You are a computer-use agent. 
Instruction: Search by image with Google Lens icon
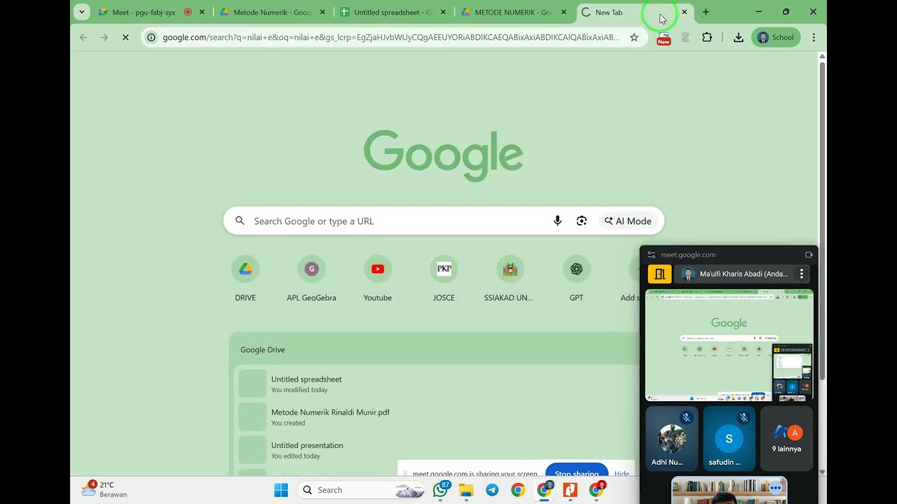[x=582, y=221]
